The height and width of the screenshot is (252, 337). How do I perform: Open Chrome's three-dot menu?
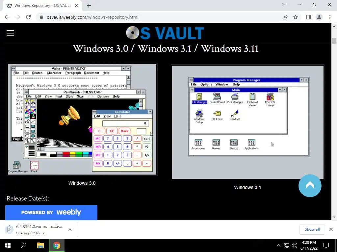coord(330,17)
